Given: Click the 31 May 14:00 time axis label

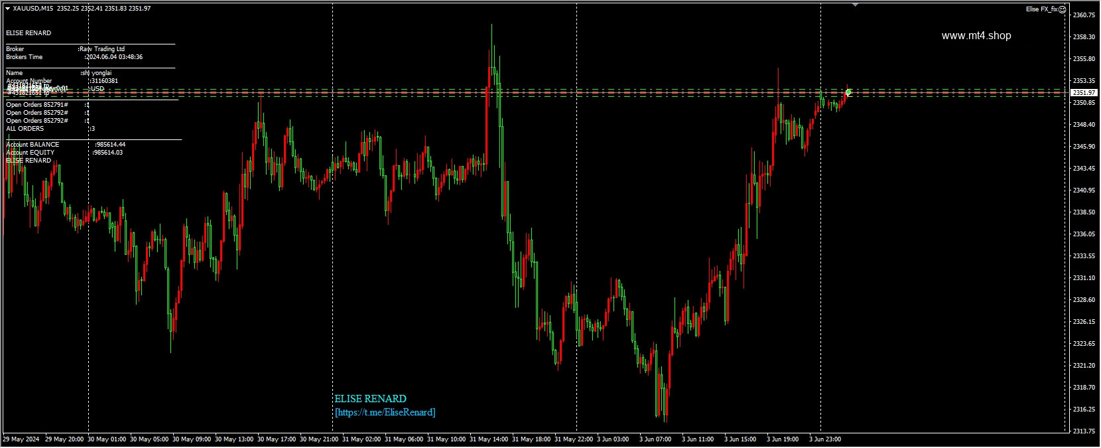Looking at the screenshot, I should (489, 439).
